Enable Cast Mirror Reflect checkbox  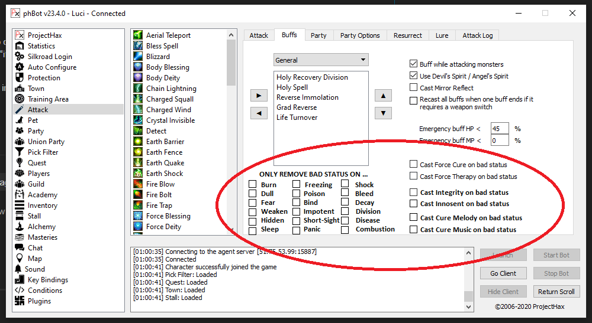pyautogui.click(x=414, y=88)
